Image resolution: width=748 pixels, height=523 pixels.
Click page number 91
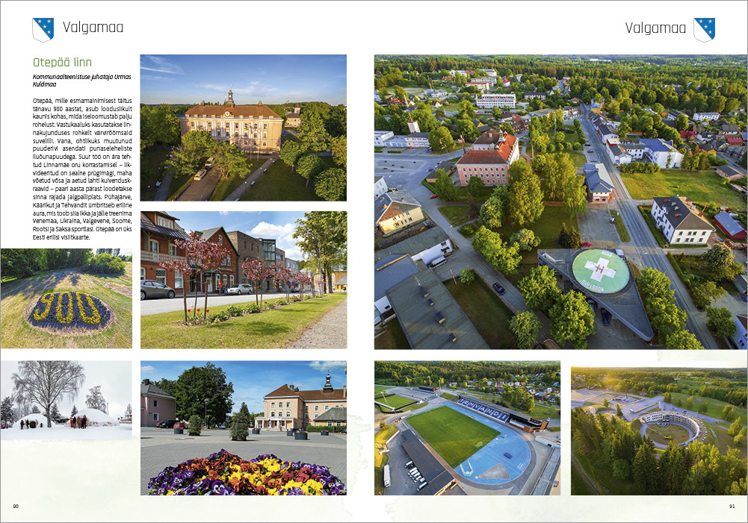tap(732, 506)
